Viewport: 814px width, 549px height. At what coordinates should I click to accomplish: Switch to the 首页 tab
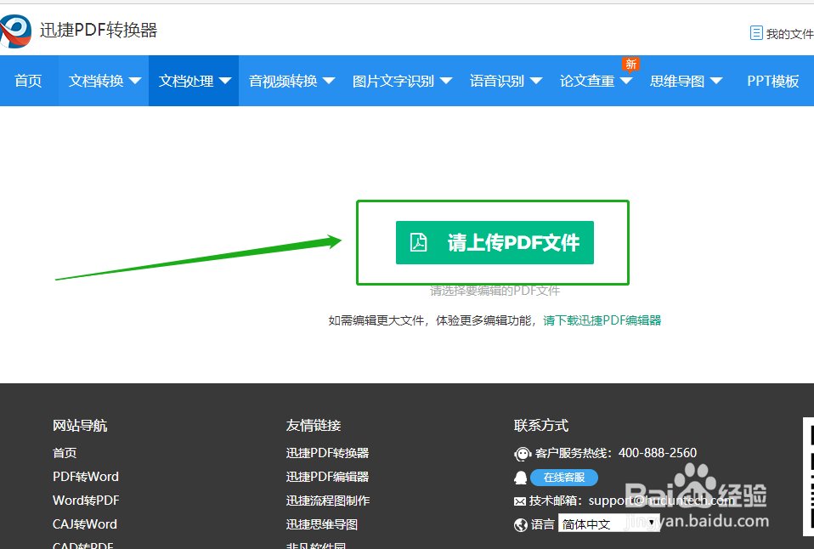click(x=28, y=81)
